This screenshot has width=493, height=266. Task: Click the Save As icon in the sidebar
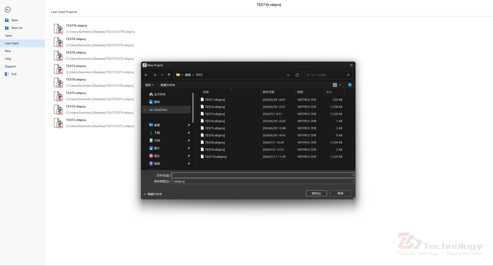click(x=7, y=28)
